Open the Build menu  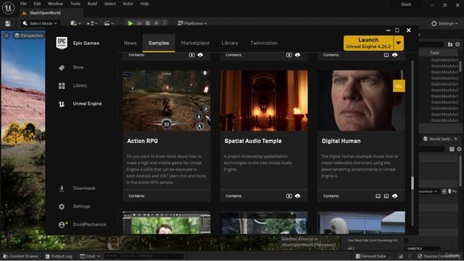tap(92, 4)
